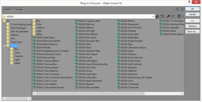The image size is (202, 102).
Task: Click the Save As... button
Action: pyautogui.click(x=192, y=32)
